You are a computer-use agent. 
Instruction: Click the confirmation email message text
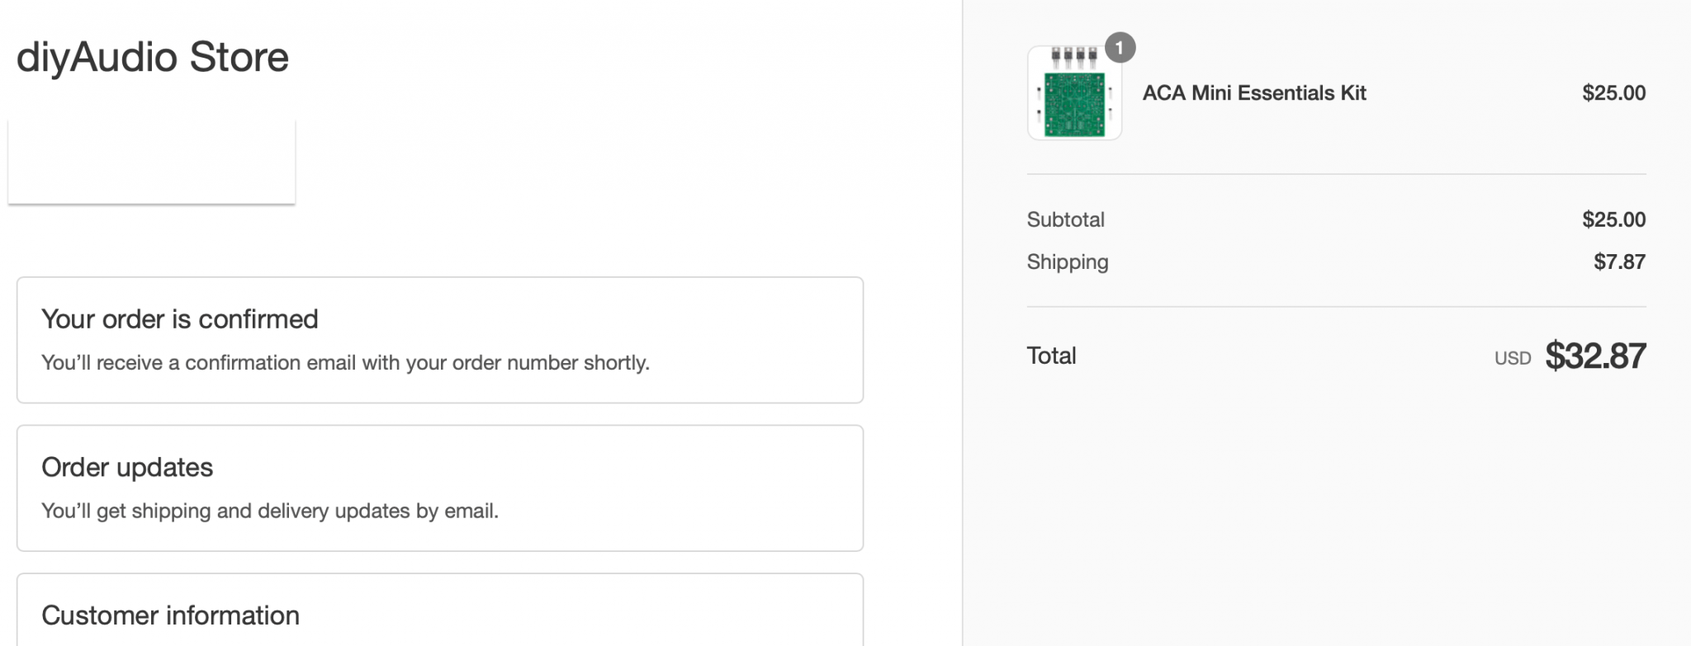346,363
